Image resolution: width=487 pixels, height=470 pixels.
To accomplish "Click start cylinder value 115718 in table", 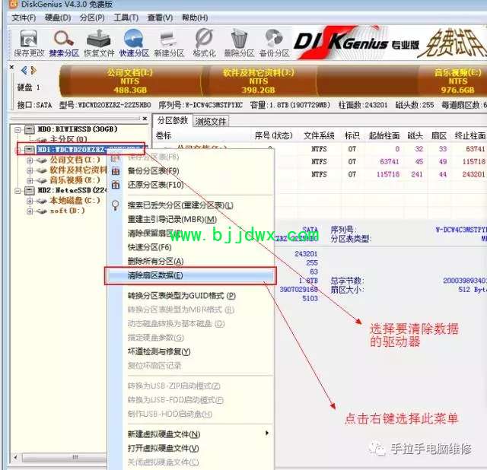I will tap(388, 174).
